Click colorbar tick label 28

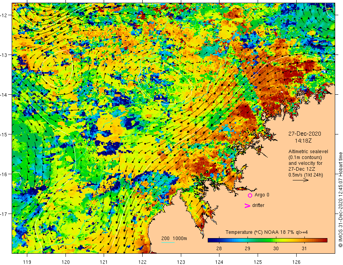219,248
